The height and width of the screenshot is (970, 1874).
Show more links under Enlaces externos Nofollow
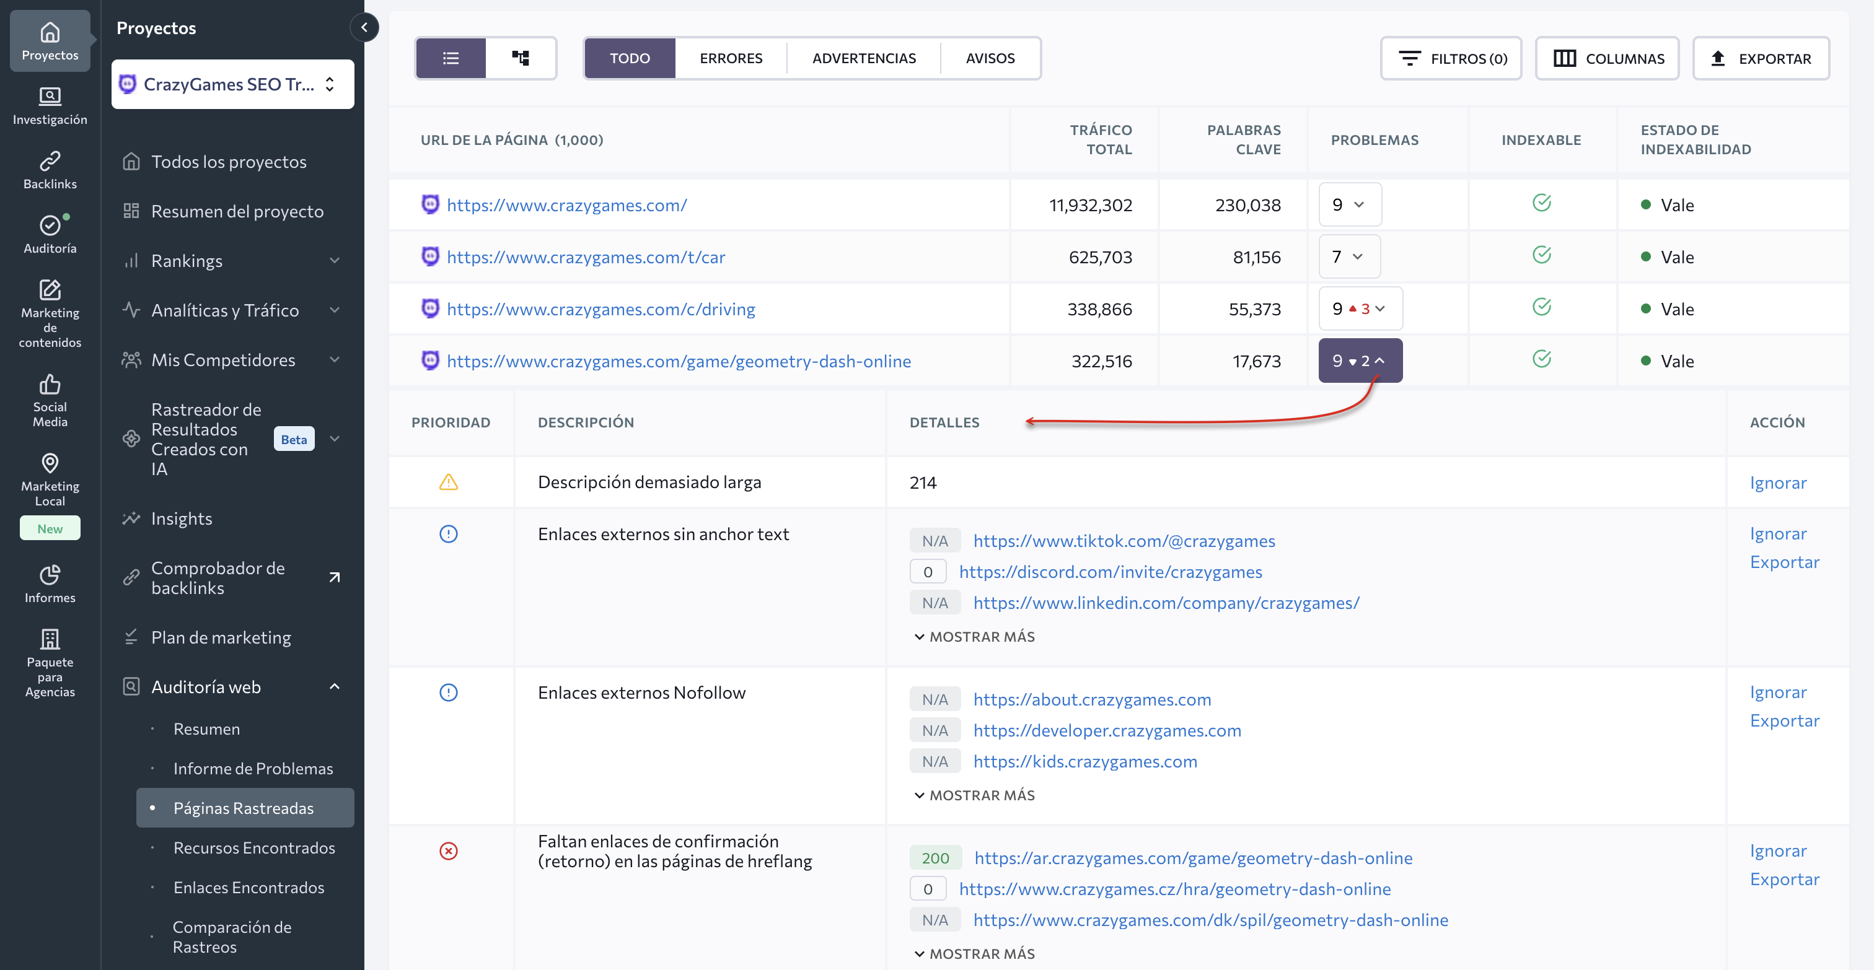pos(975,795)
